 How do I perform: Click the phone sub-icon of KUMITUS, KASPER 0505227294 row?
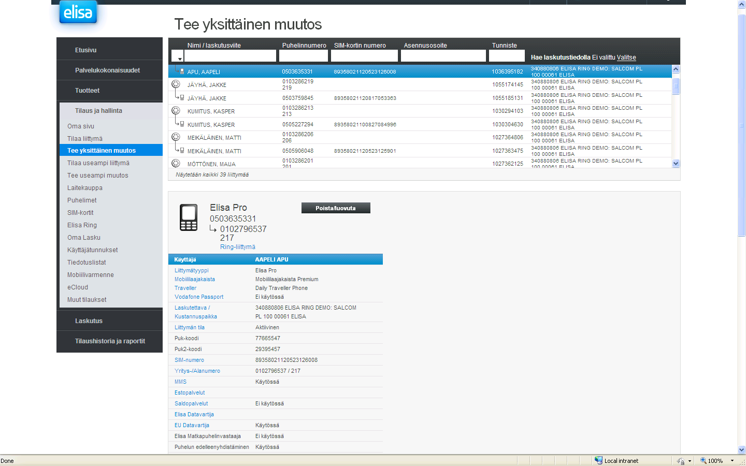tap(182, 124)
